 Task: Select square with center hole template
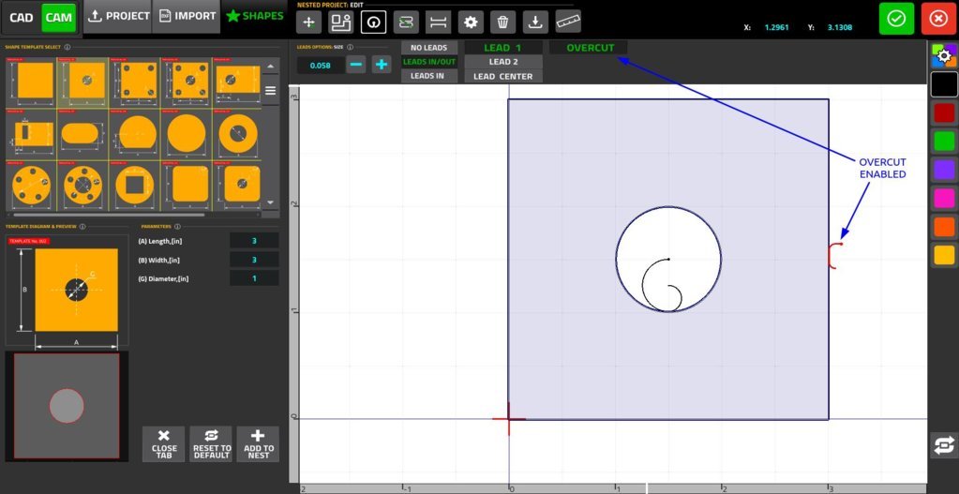[82, 82]
